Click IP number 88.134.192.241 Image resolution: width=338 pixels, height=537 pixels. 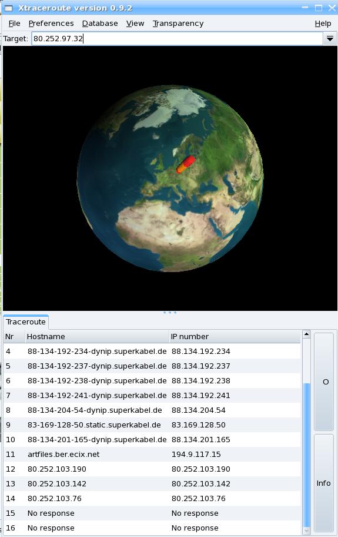201,396
